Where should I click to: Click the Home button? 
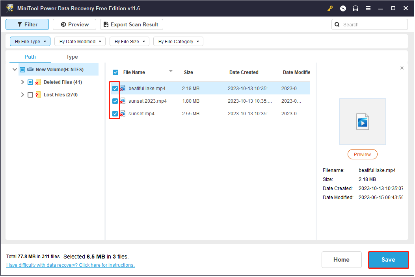coord(341,260)
